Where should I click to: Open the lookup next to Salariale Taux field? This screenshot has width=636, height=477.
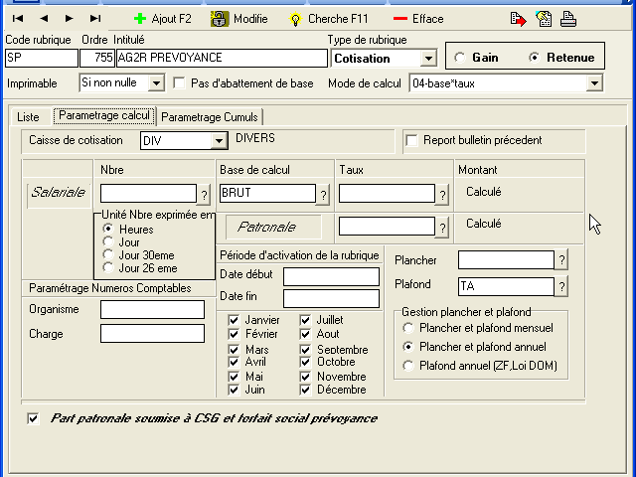click(x=442, y=195)
